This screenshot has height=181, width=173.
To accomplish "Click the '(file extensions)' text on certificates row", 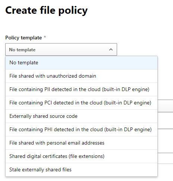I will pos(86,156).
